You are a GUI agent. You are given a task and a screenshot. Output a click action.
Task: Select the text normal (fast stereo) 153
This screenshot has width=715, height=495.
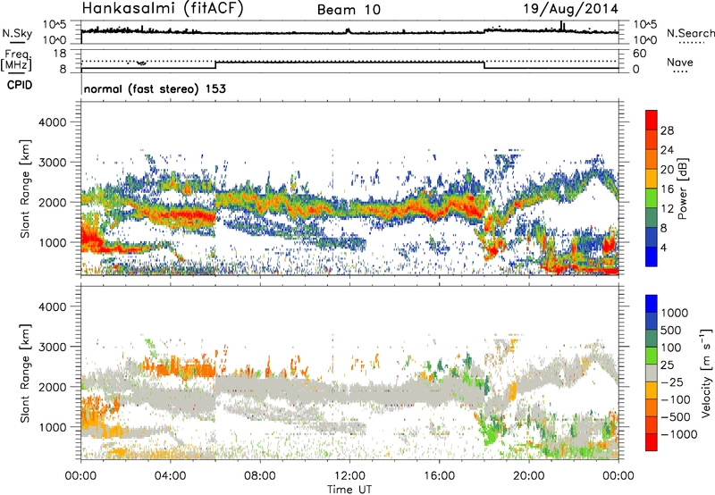click(155, 88)
